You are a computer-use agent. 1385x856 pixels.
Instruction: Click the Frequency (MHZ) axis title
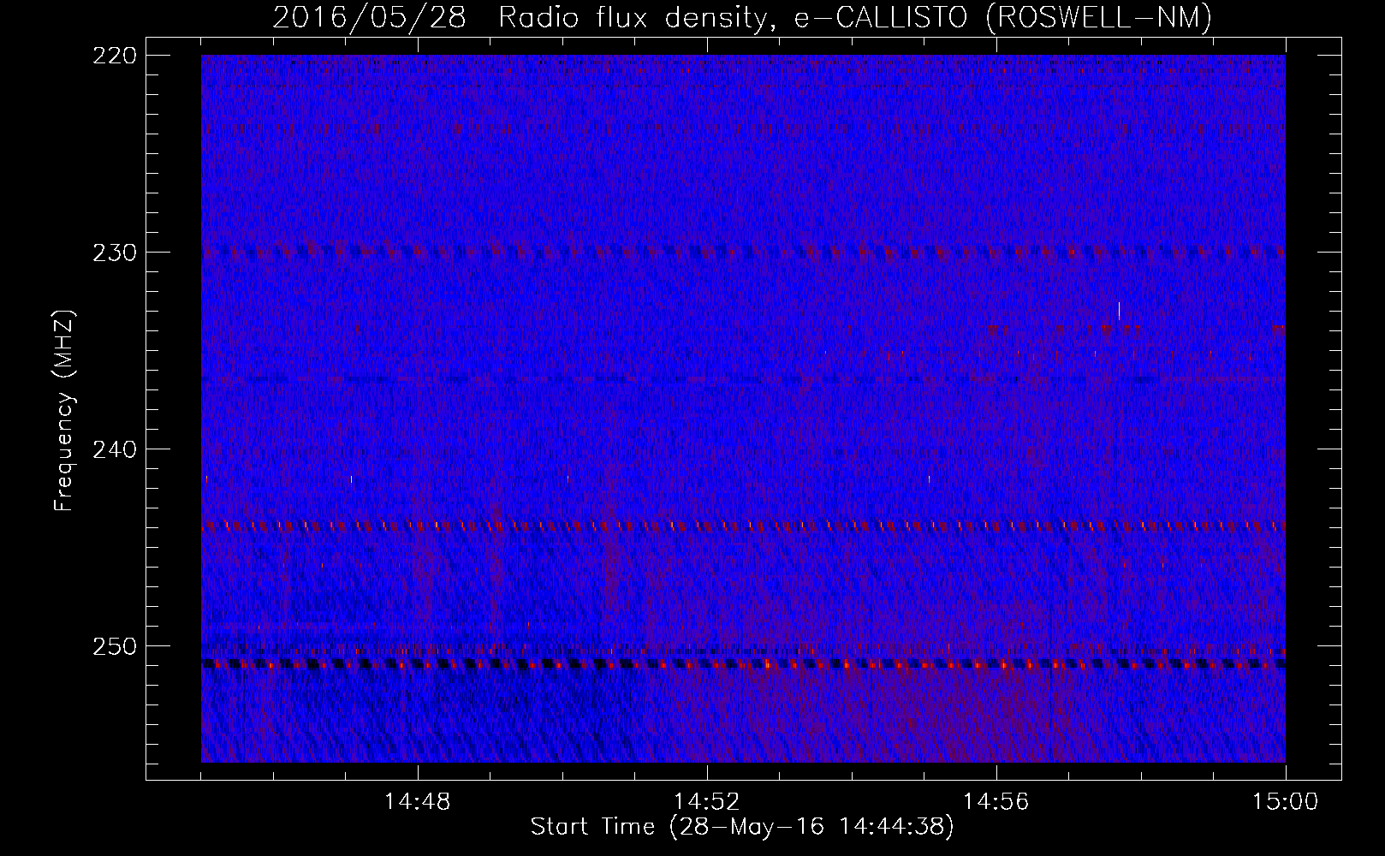(x=64, y=410)
